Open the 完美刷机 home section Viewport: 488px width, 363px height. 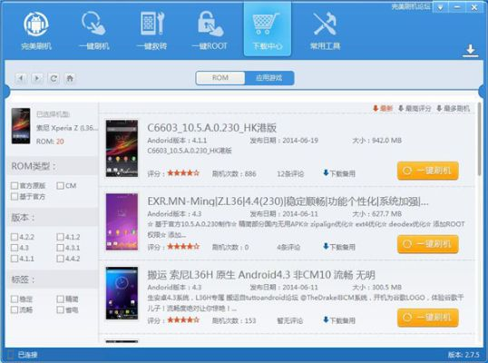tap(36, 31)
